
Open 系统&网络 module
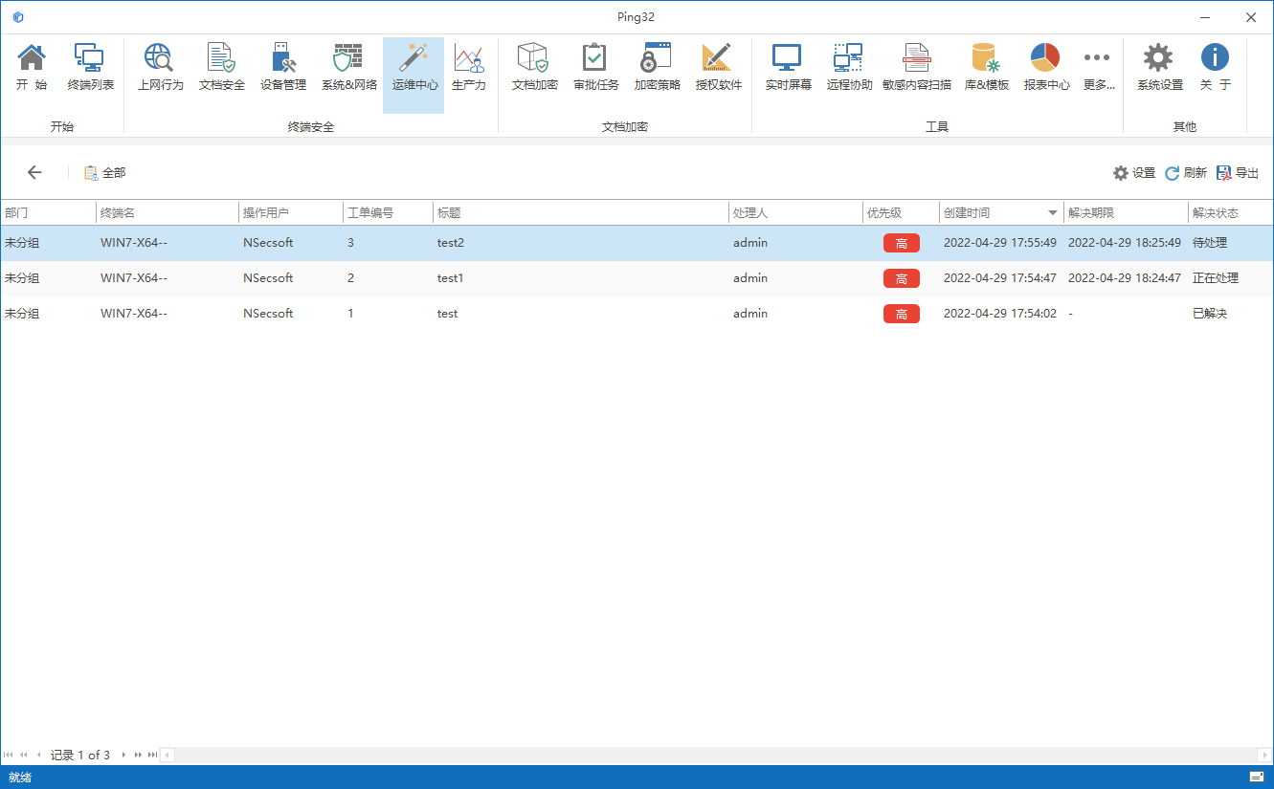[348, 67]
